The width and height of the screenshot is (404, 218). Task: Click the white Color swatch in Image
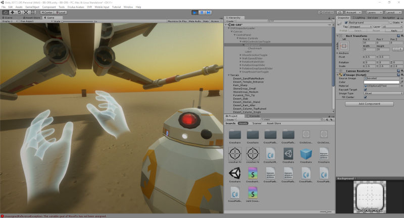point(381,83)
